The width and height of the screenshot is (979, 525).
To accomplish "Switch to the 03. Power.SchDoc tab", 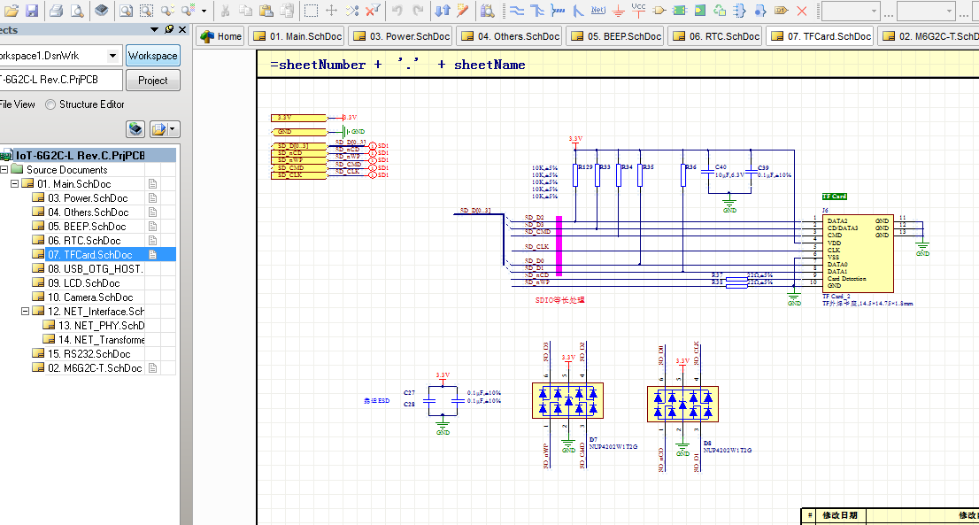I will click(x=402, y=36).
